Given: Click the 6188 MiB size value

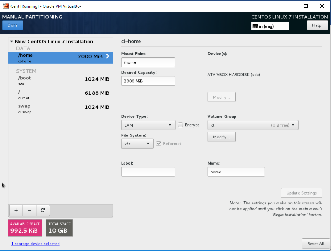Looking at the screenshot, I should pyautogui.click(x=97, y=93).
